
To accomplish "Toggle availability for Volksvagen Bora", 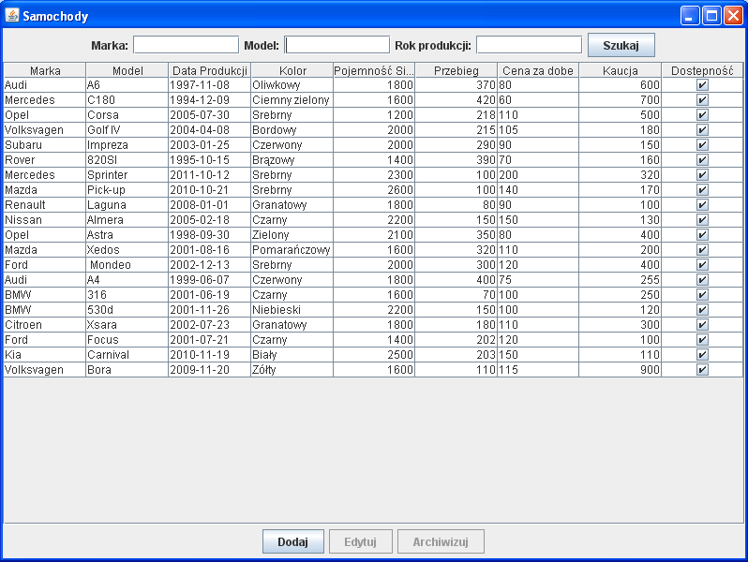I will pos(702,370).
